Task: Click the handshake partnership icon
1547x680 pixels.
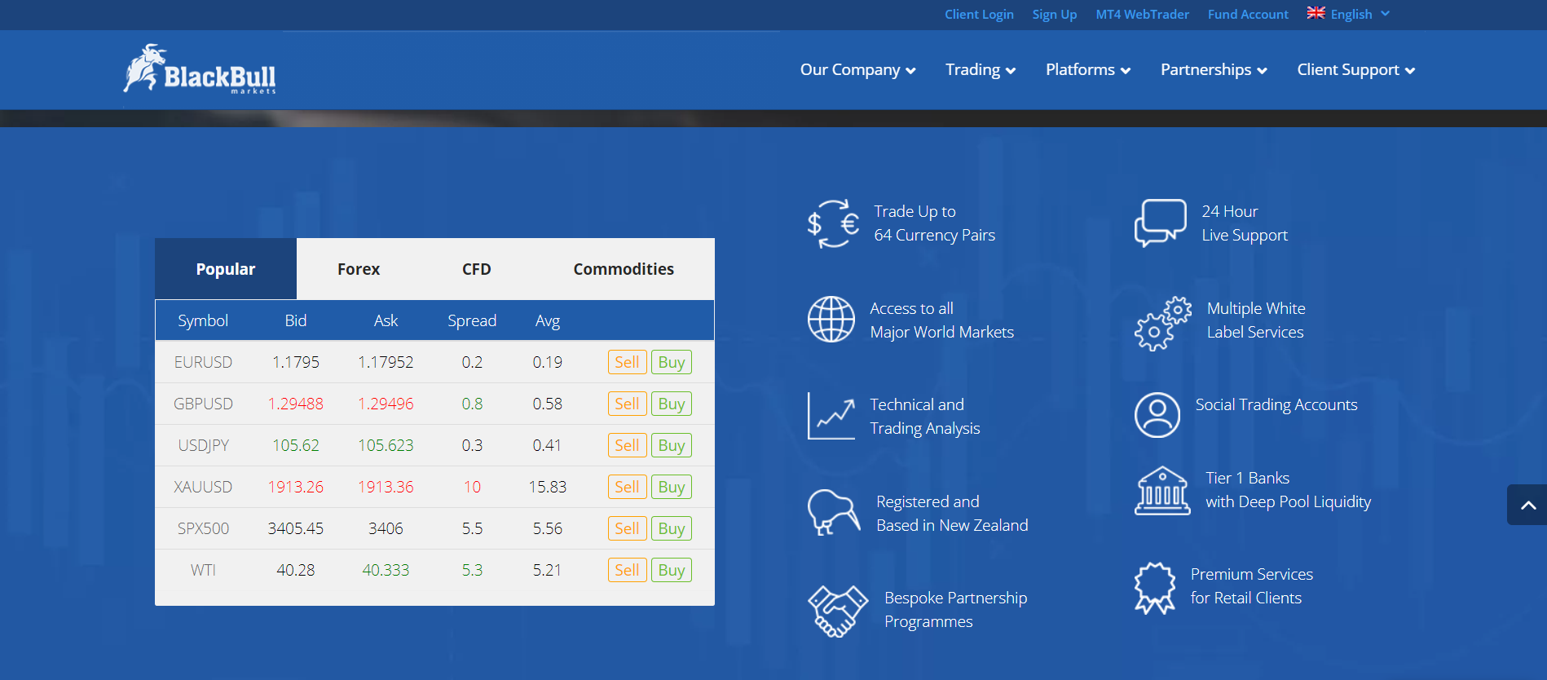Action: (837, 610)
